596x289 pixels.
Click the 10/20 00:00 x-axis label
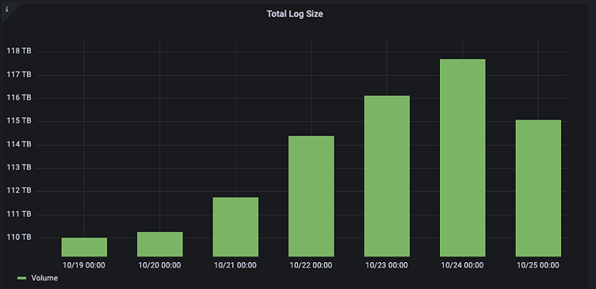coord(159,265)
